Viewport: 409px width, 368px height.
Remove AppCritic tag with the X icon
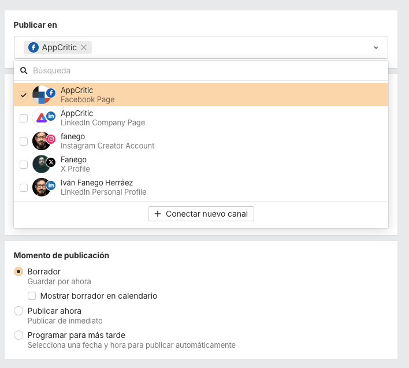click(x=84, y=47)
